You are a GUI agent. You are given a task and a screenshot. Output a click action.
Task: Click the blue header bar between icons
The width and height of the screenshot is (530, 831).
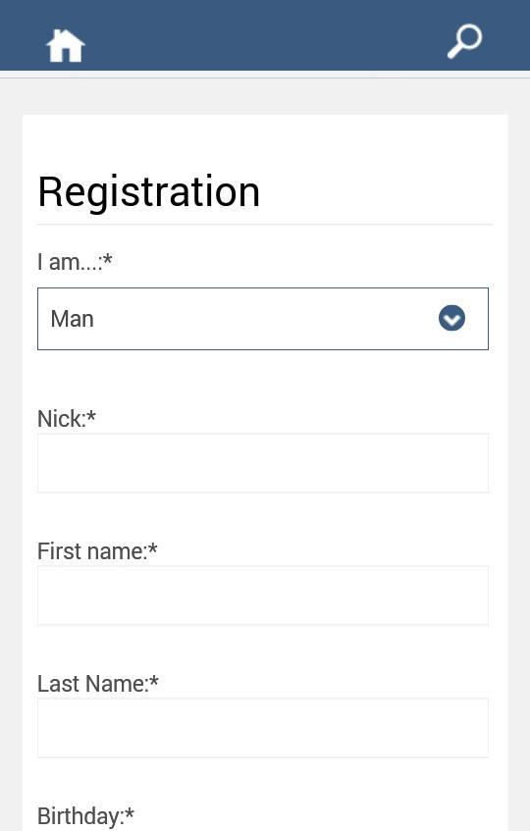pos(265,35)
